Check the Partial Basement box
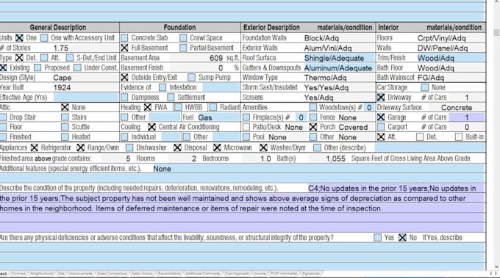 tap(183, 48)
